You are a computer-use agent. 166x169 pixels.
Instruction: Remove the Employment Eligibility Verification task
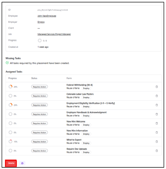point(157,105)
